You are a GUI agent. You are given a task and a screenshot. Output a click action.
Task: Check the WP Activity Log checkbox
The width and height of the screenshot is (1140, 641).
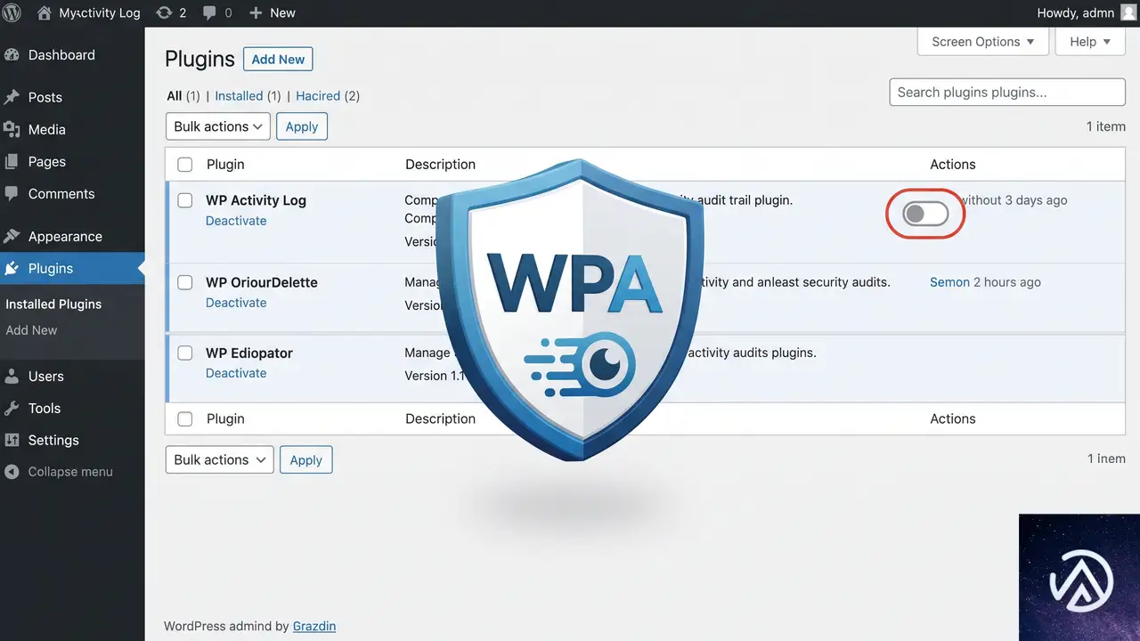(185, 200)
